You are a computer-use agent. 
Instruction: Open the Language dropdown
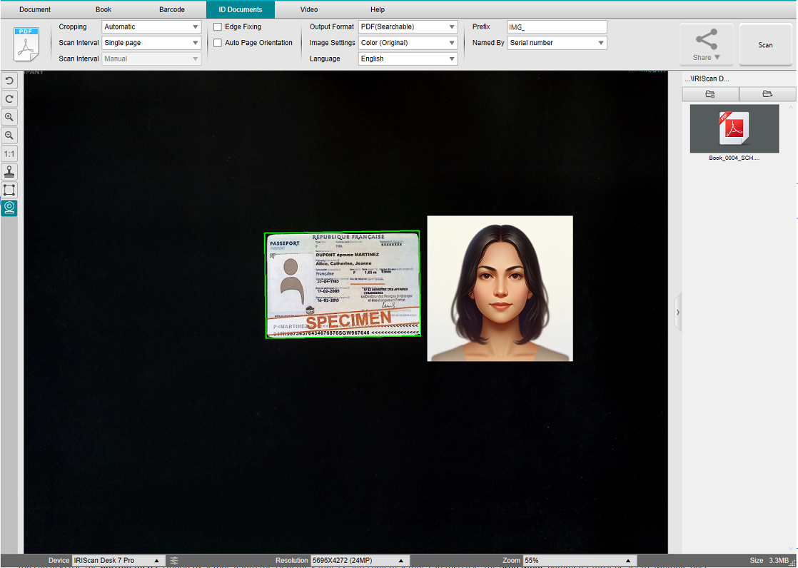tap(408, 59)
